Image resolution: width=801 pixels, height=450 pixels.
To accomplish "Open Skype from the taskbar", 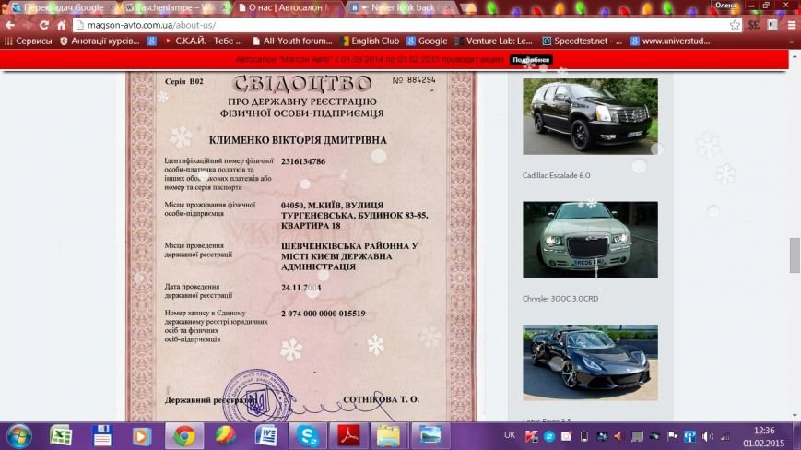I will [308, 436].
